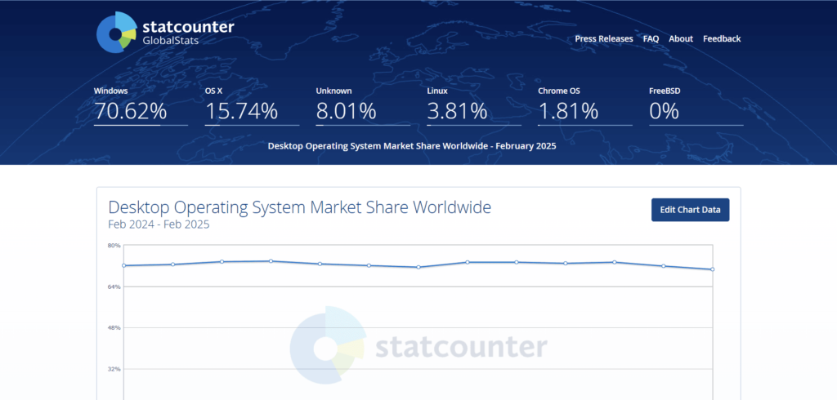Click the 64% axis label
Viewport: 837px width, 400px height.
click(114, 287)
